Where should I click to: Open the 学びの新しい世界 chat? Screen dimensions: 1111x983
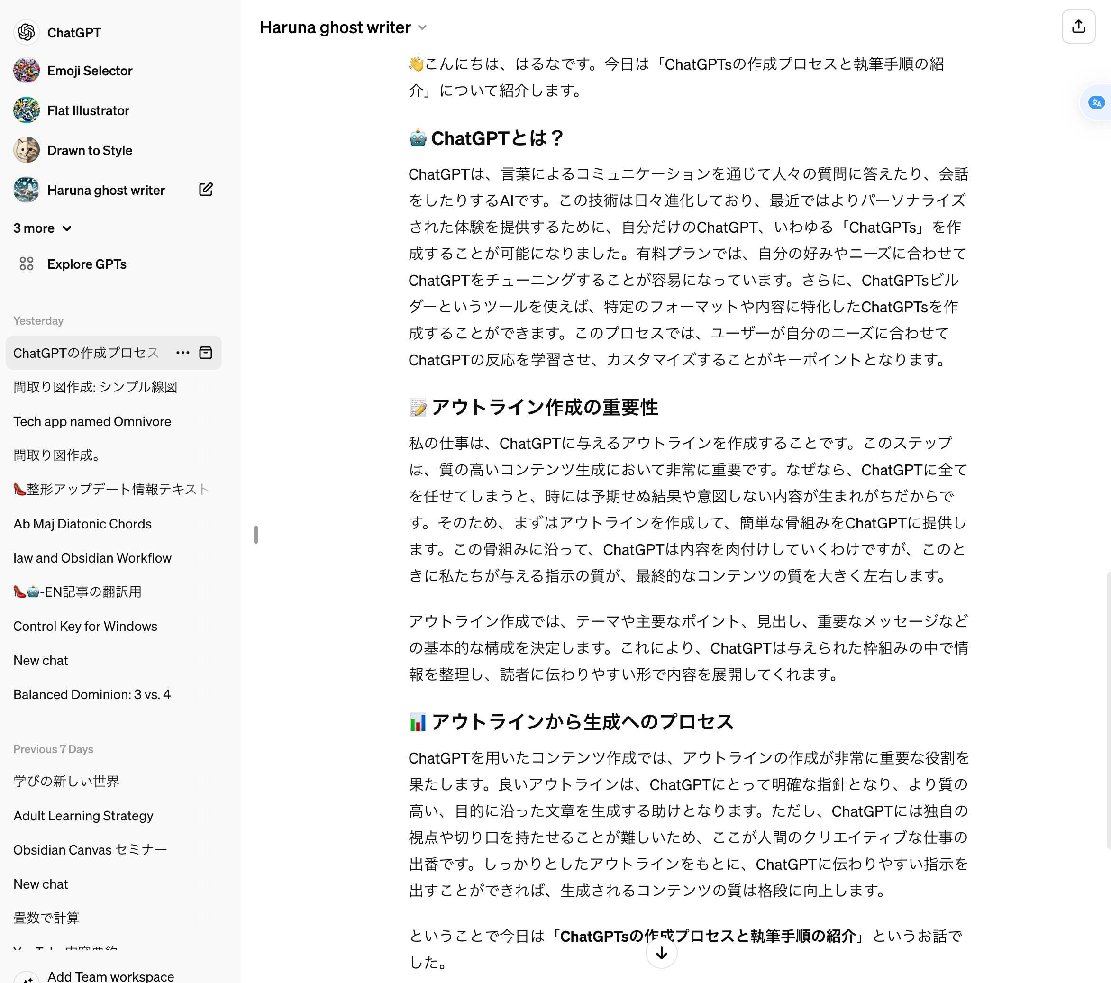pos(66,782)
